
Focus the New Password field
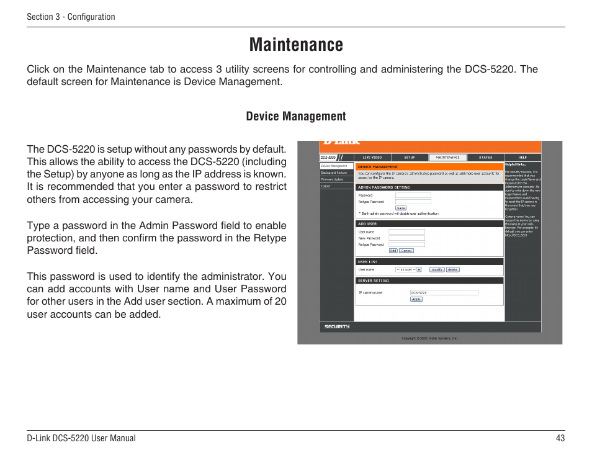[x=406, y=238]
